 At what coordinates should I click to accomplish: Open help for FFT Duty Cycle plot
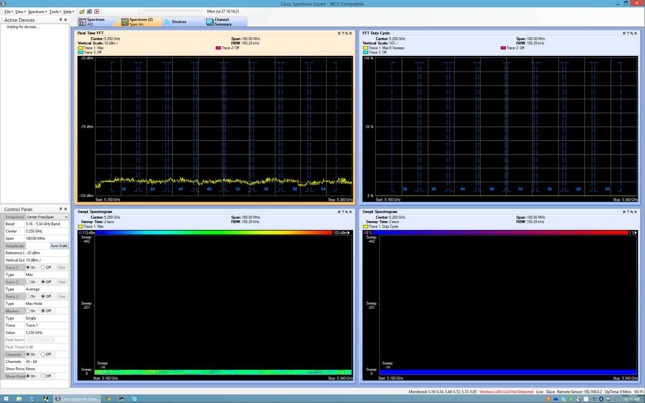click(x=628, y=33)
